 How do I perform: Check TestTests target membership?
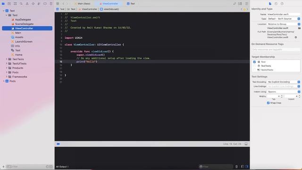(254, 66)
